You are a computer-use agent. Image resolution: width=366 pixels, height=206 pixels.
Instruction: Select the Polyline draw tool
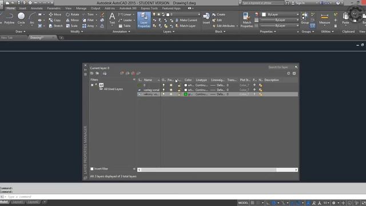click(9, 19)
